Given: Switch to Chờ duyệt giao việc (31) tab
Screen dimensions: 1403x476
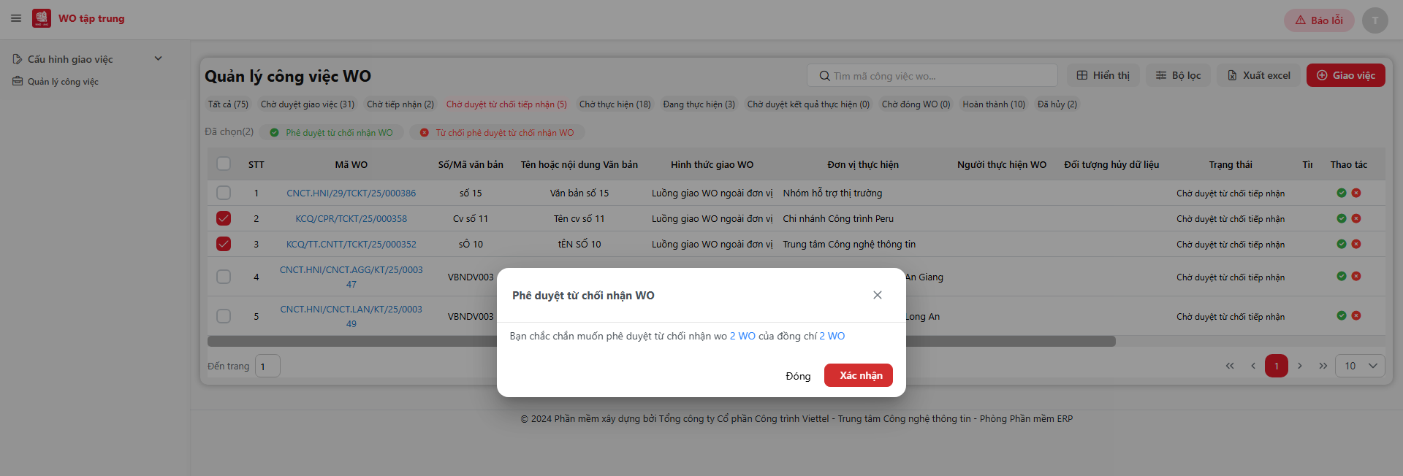Looking at the screenshot, I should [308, 104].
